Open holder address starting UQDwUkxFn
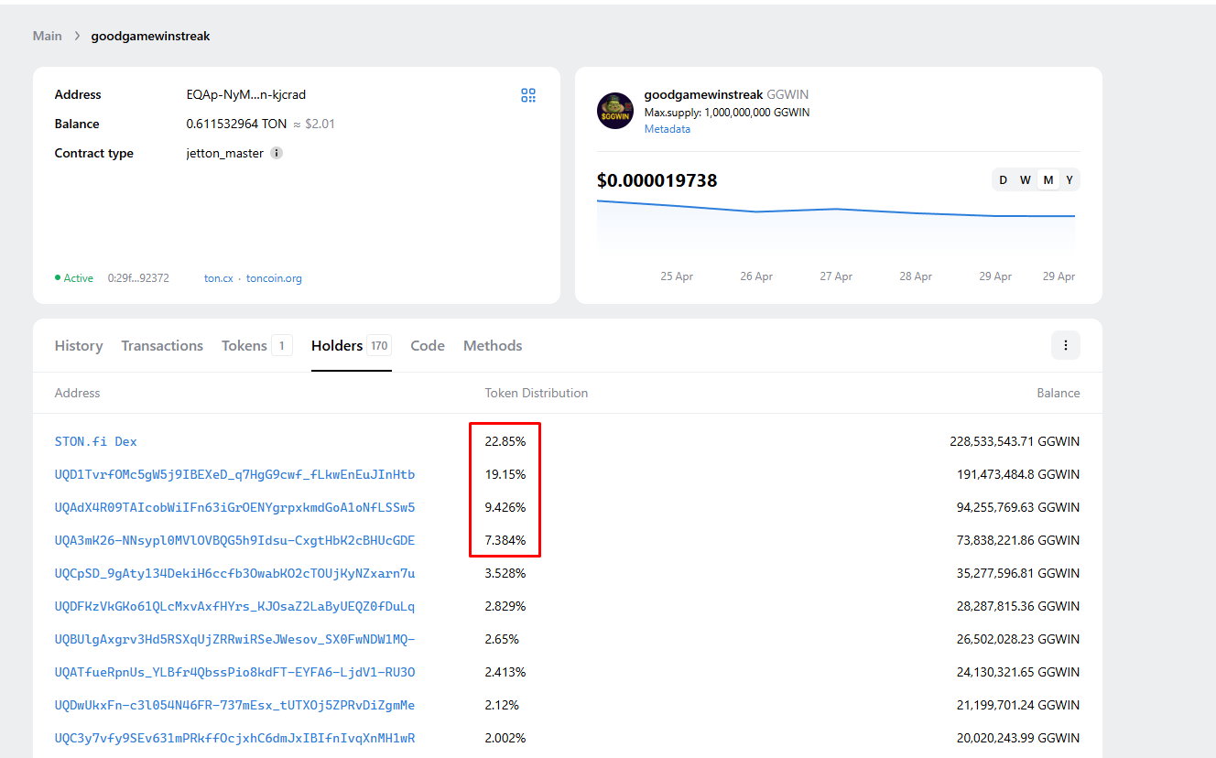Viewport: 1216px width, 758px height. (x=235, y=705)
